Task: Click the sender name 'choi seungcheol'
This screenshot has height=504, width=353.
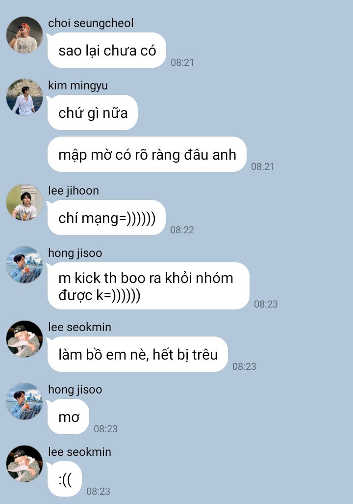Action: [91, 23]
